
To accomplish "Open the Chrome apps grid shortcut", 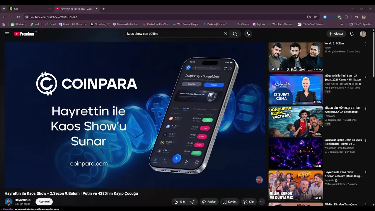I will 4,24.
